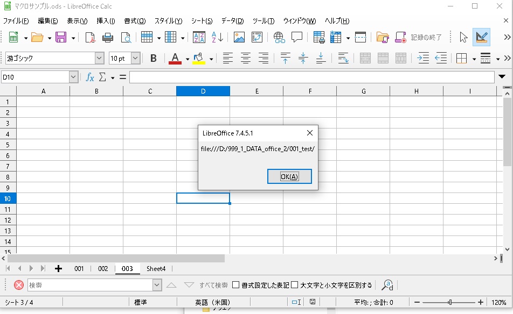Jump to the last sheet tab arrow
Image resolution: width=513 pixels, height=314 pixels.
43,268
